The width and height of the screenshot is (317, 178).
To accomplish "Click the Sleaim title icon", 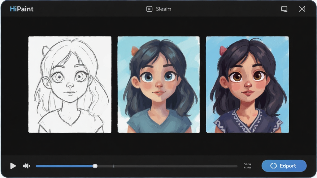I will [149, 9].
